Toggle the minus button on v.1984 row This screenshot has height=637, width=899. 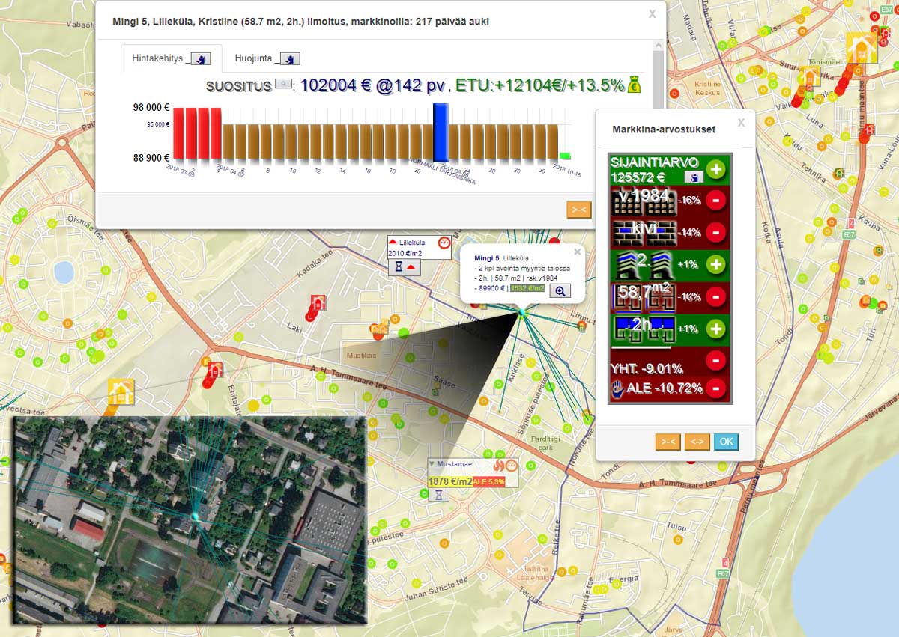[715, 201]
